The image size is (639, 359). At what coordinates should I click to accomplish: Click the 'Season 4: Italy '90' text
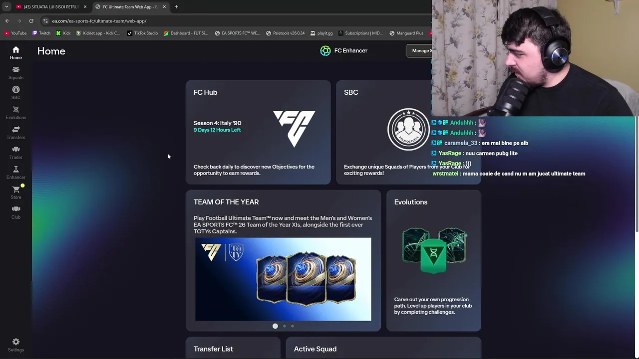pos(217,123)
